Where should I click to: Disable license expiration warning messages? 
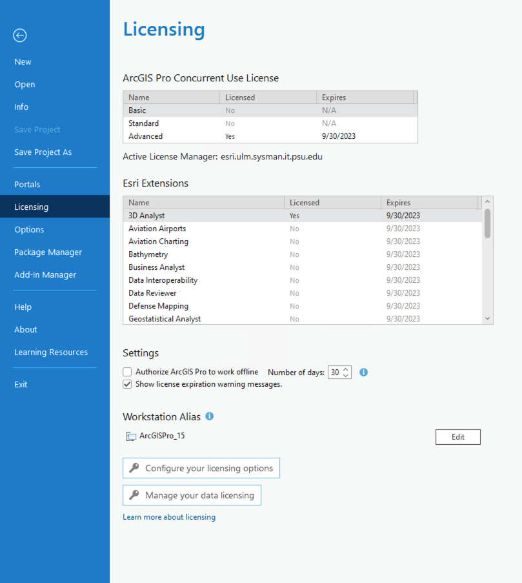[x=127, y=384]
